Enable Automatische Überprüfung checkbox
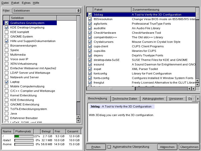Image resolution: width=201 pixels, height=151 pixels. pyautogui.click(x=109, y=147)
